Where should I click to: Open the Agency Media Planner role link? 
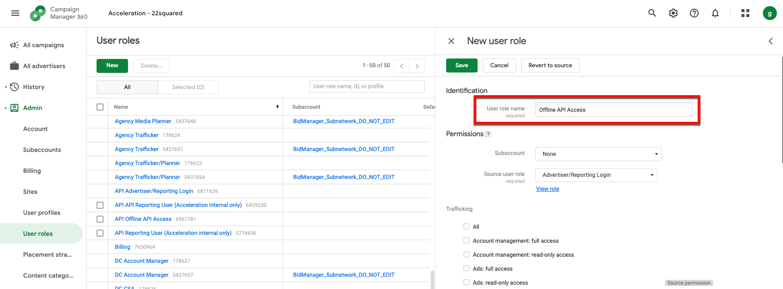[143, 121]
